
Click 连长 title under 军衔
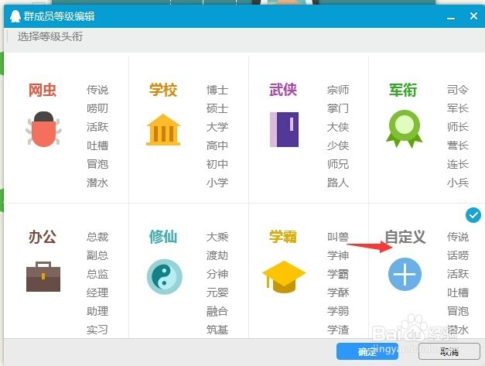pyautogui.click(x=458, y=164)
